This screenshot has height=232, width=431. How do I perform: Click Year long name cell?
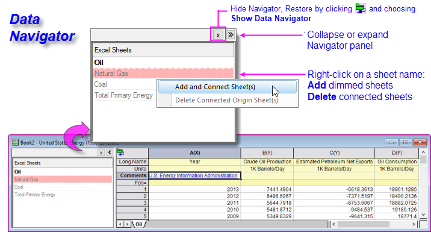coord(194,161)
